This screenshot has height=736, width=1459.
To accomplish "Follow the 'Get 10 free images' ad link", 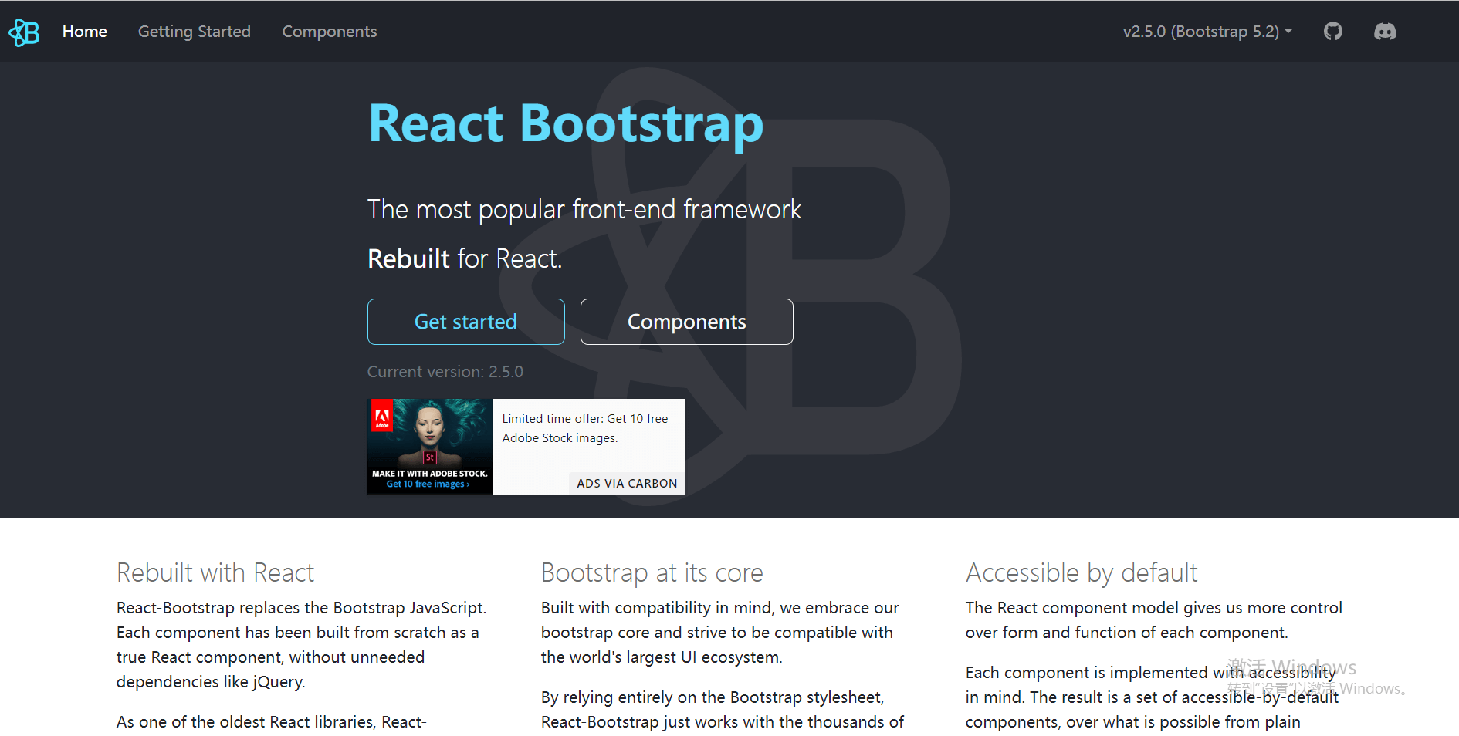I will pos(427,483).
